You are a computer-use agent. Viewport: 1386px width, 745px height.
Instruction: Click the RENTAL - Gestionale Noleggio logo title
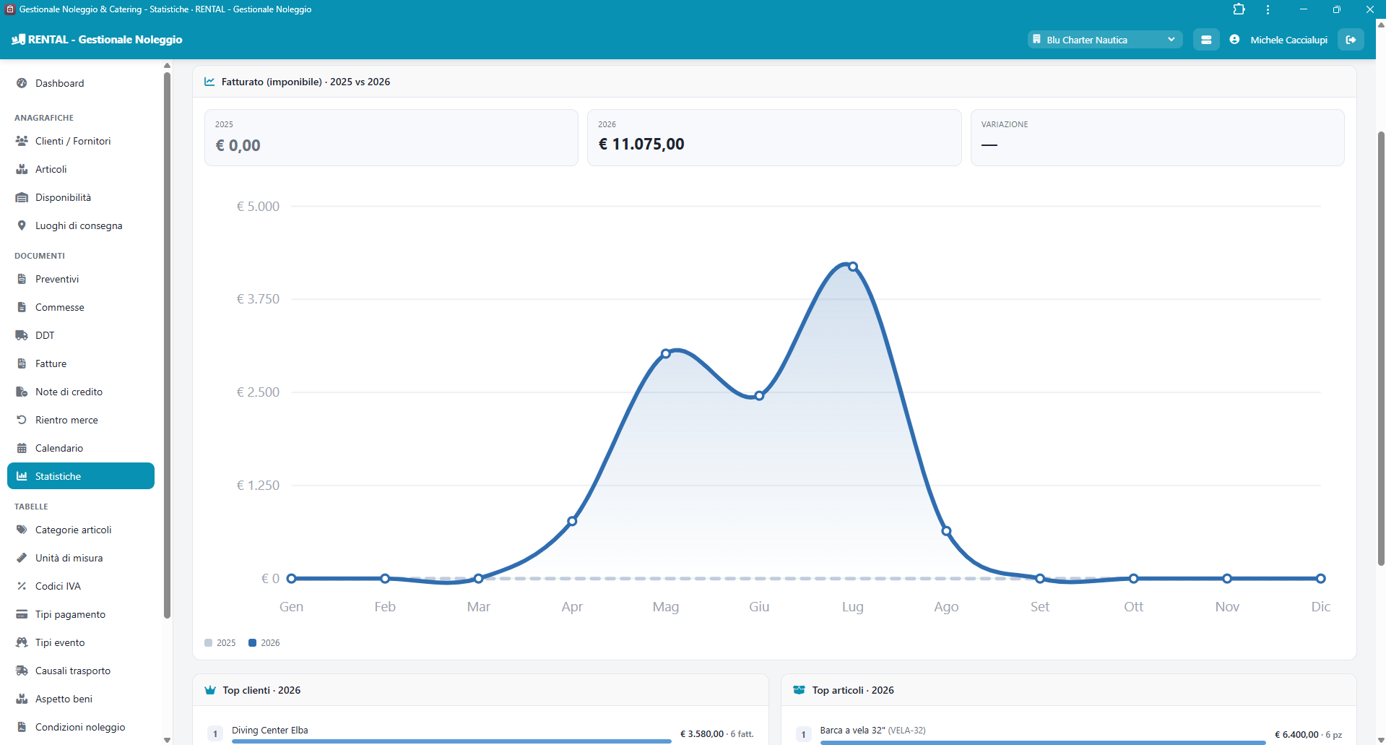pyautogui.click(x=97, y=40)
